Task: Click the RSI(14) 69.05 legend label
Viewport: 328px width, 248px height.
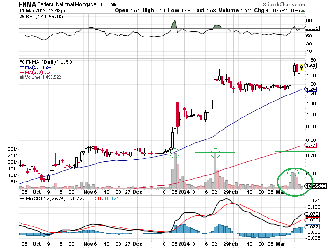Action: (44, 16)
